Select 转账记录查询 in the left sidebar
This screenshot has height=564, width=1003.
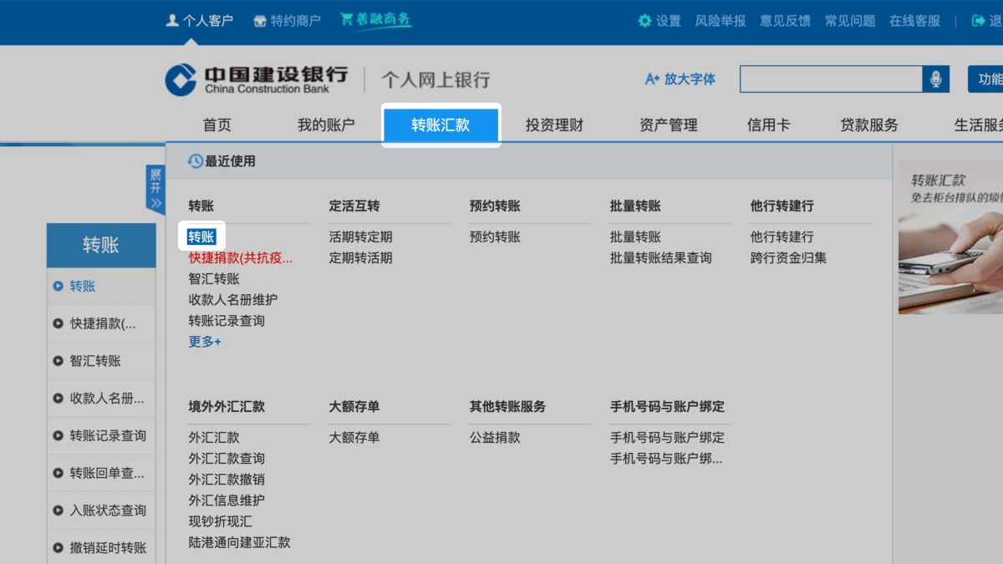[x=107, y=435]
